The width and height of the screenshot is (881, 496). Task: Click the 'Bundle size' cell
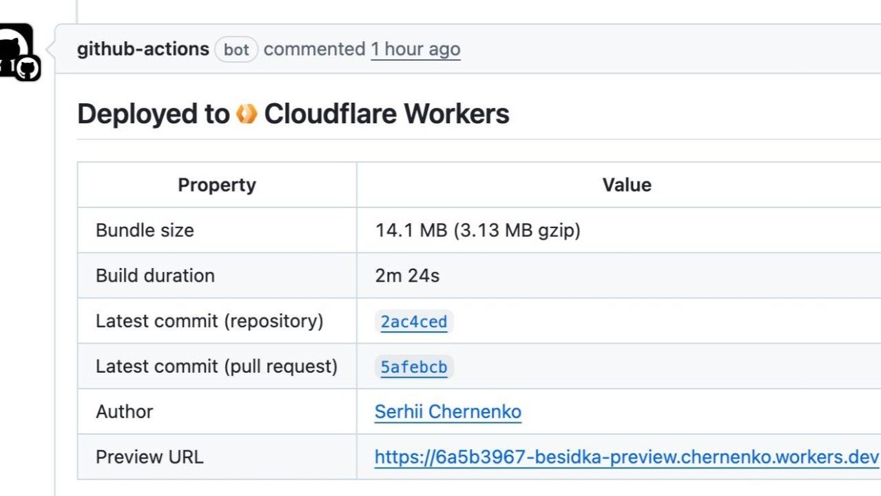click(217, 230)
